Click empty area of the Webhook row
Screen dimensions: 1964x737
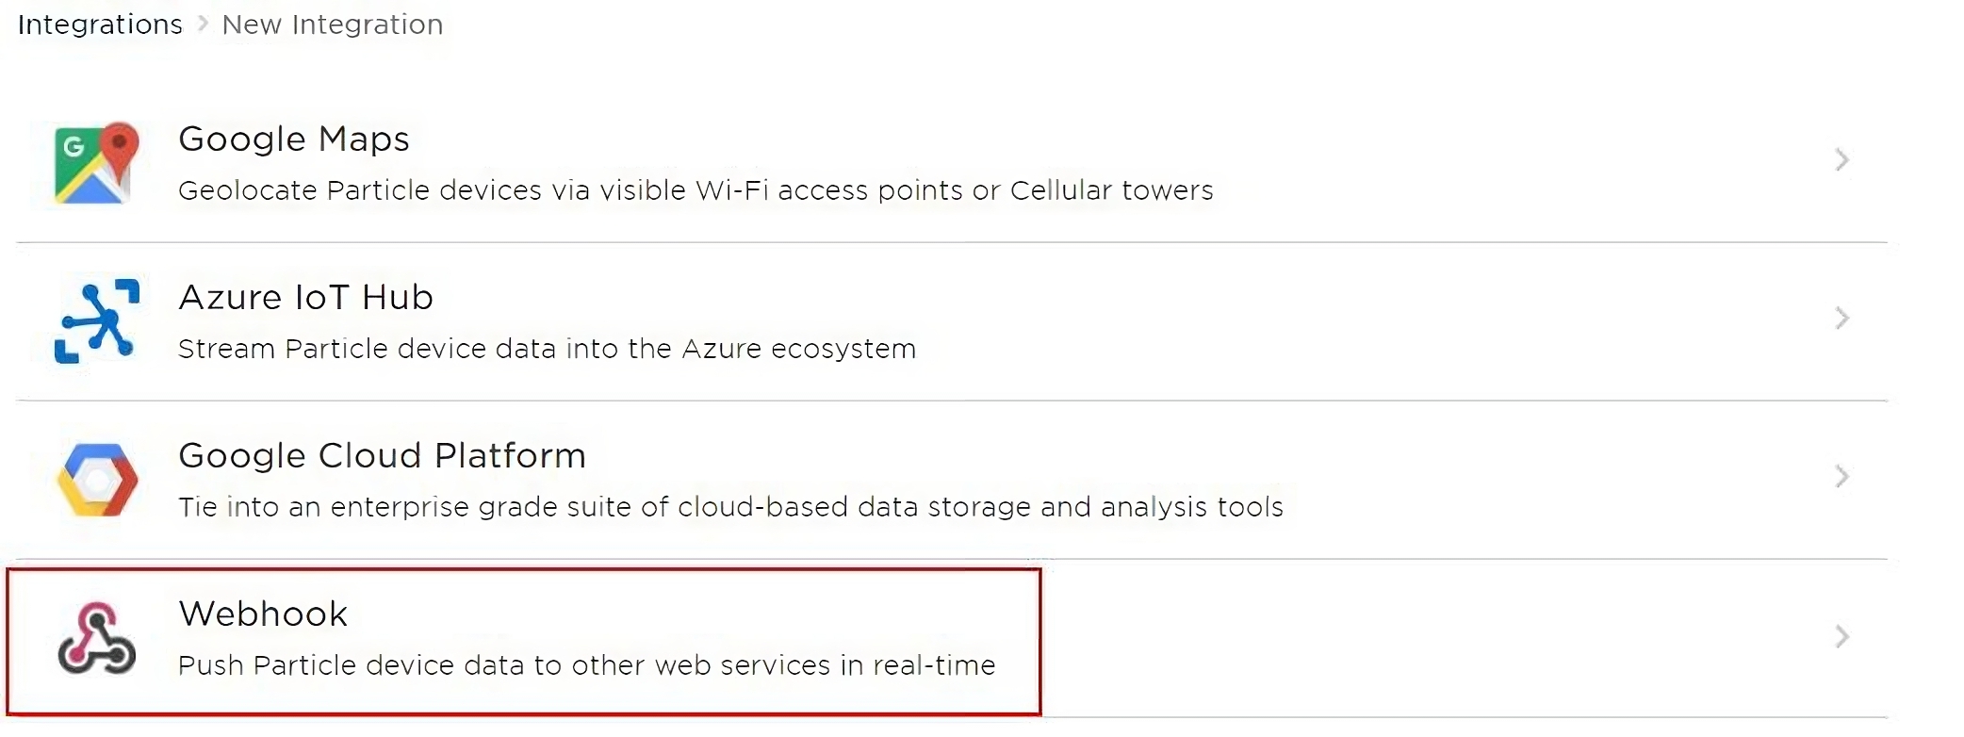1414,639
